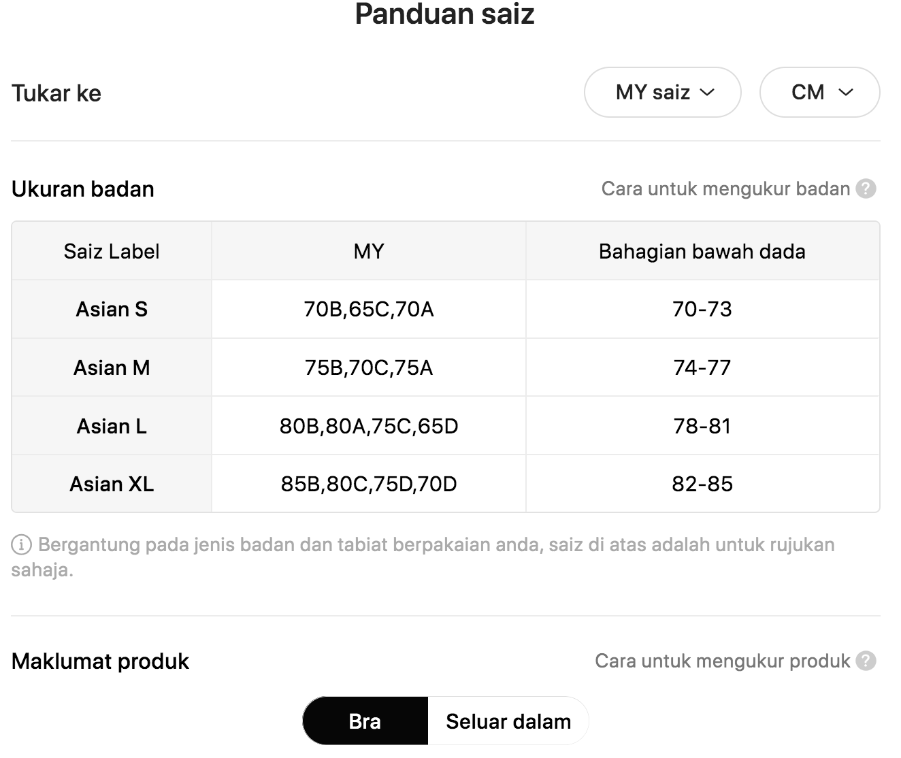
Task: Open Cara untuk mengukur produk link
Action: (x=722, y=661)
